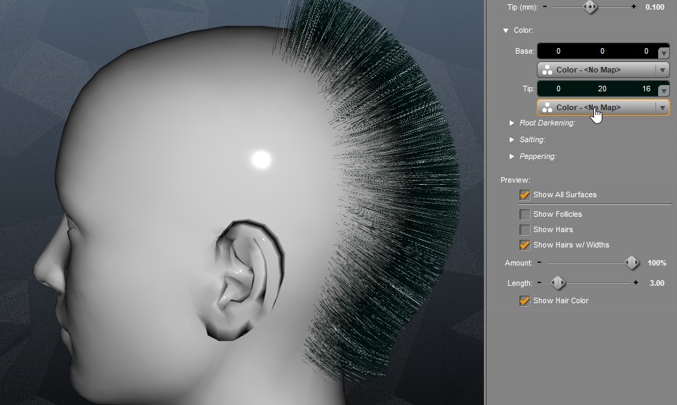This screenshot has width=677, height=405.
Task: Click the Amount slider handle
Action: pos(632,263)
